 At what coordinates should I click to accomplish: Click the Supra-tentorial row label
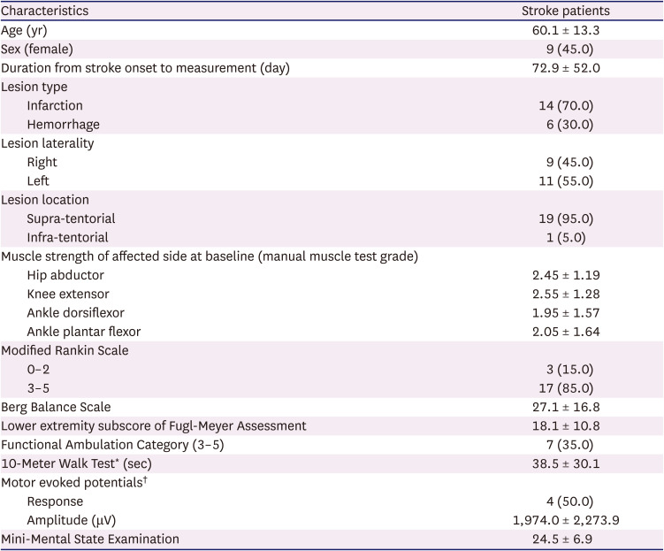pyautogui.click(x=71, y=218)
